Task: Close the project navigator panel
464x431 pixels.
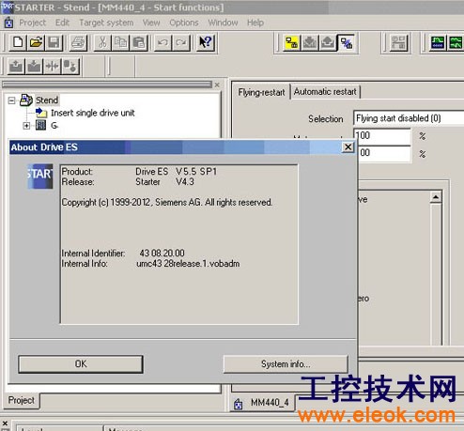Action: (x=217, y=85)
